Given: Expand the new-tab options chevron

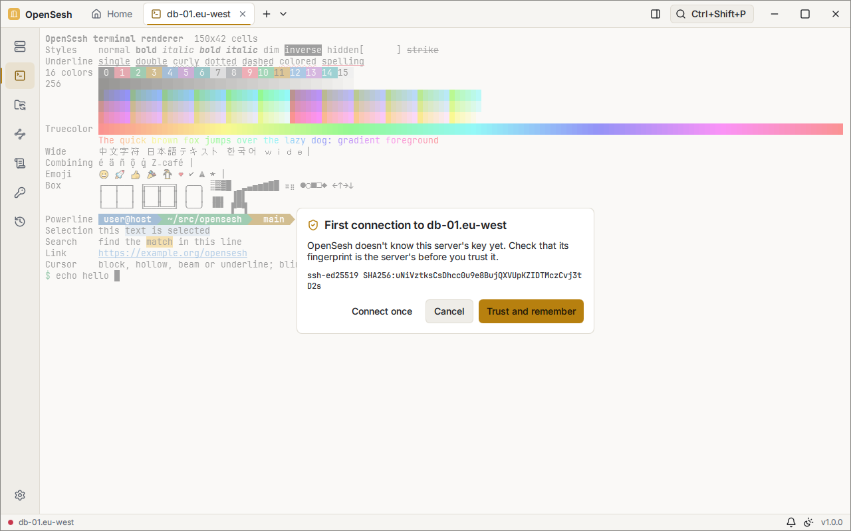Looking at the screenshot, I should [x=283, y=14].
